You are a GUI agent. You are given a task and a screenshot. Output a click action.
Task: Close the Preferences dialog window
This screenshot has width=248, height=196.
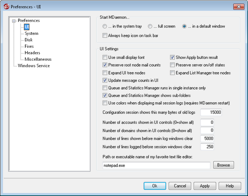tap(239, 7)
